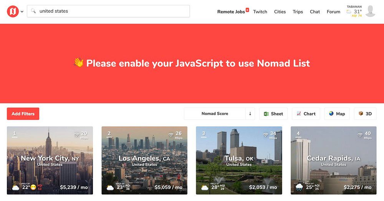Click the $2,053 / mo price
Viewport: 384px width, 201px height.
point(263,187)
